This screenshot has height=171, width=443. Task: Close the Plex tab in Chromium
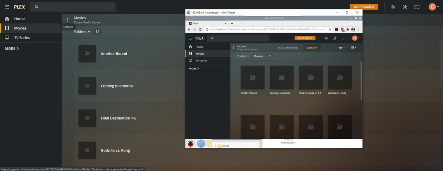[225, 23]
